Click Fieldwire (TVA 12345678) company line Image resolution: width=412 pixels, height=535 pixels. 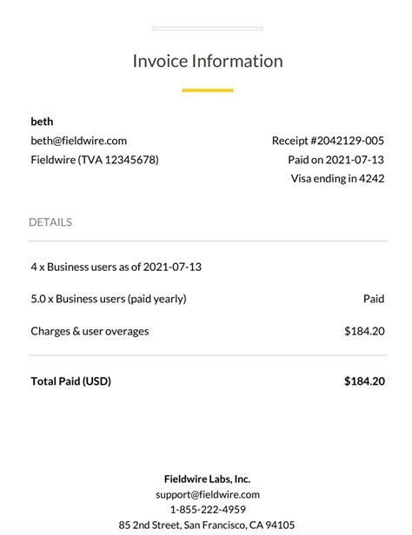[95, 160]
